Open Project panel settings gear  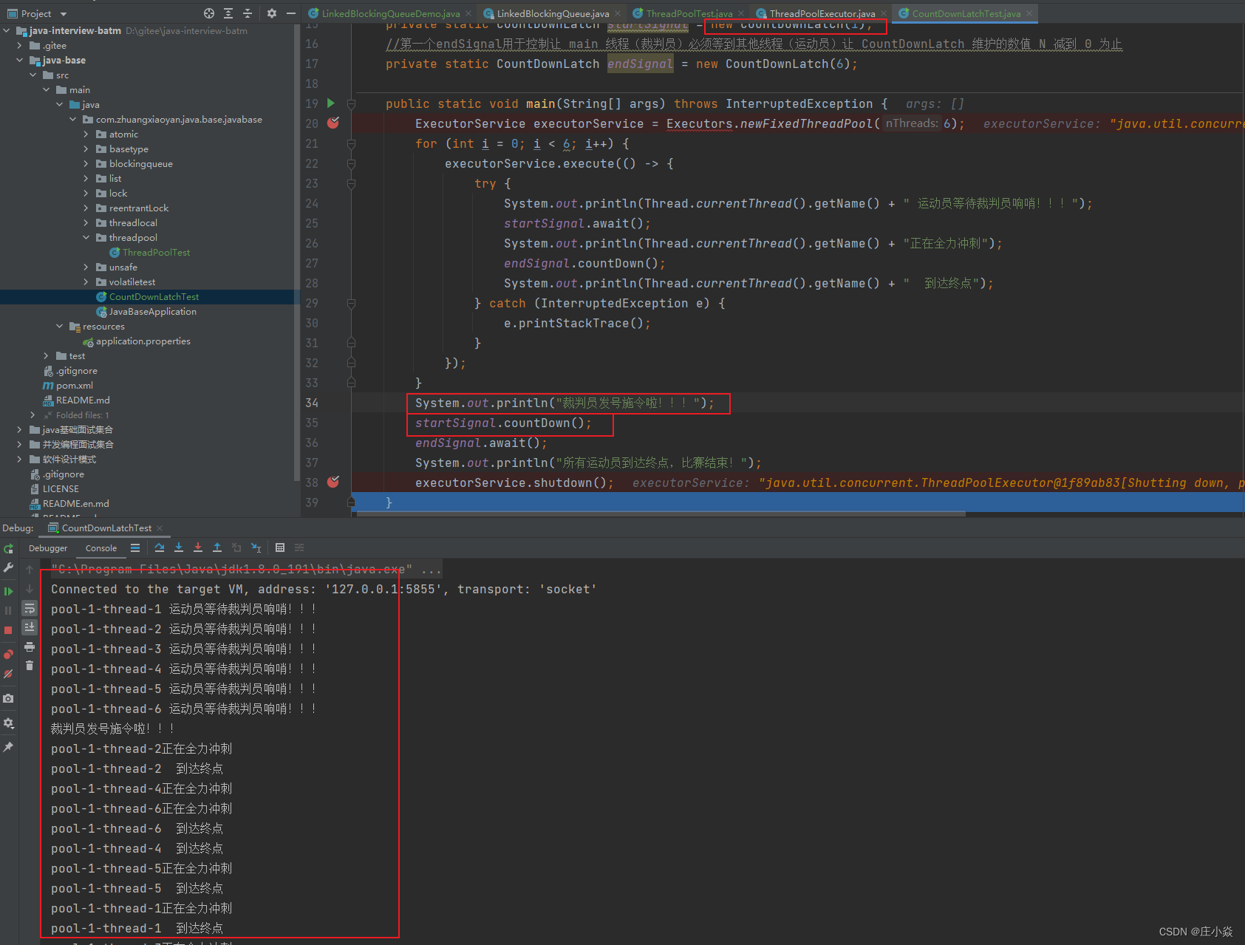272,13
